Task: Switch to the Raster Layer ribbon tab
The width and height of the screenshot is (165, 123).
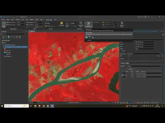Action: [x=49, y=20]
